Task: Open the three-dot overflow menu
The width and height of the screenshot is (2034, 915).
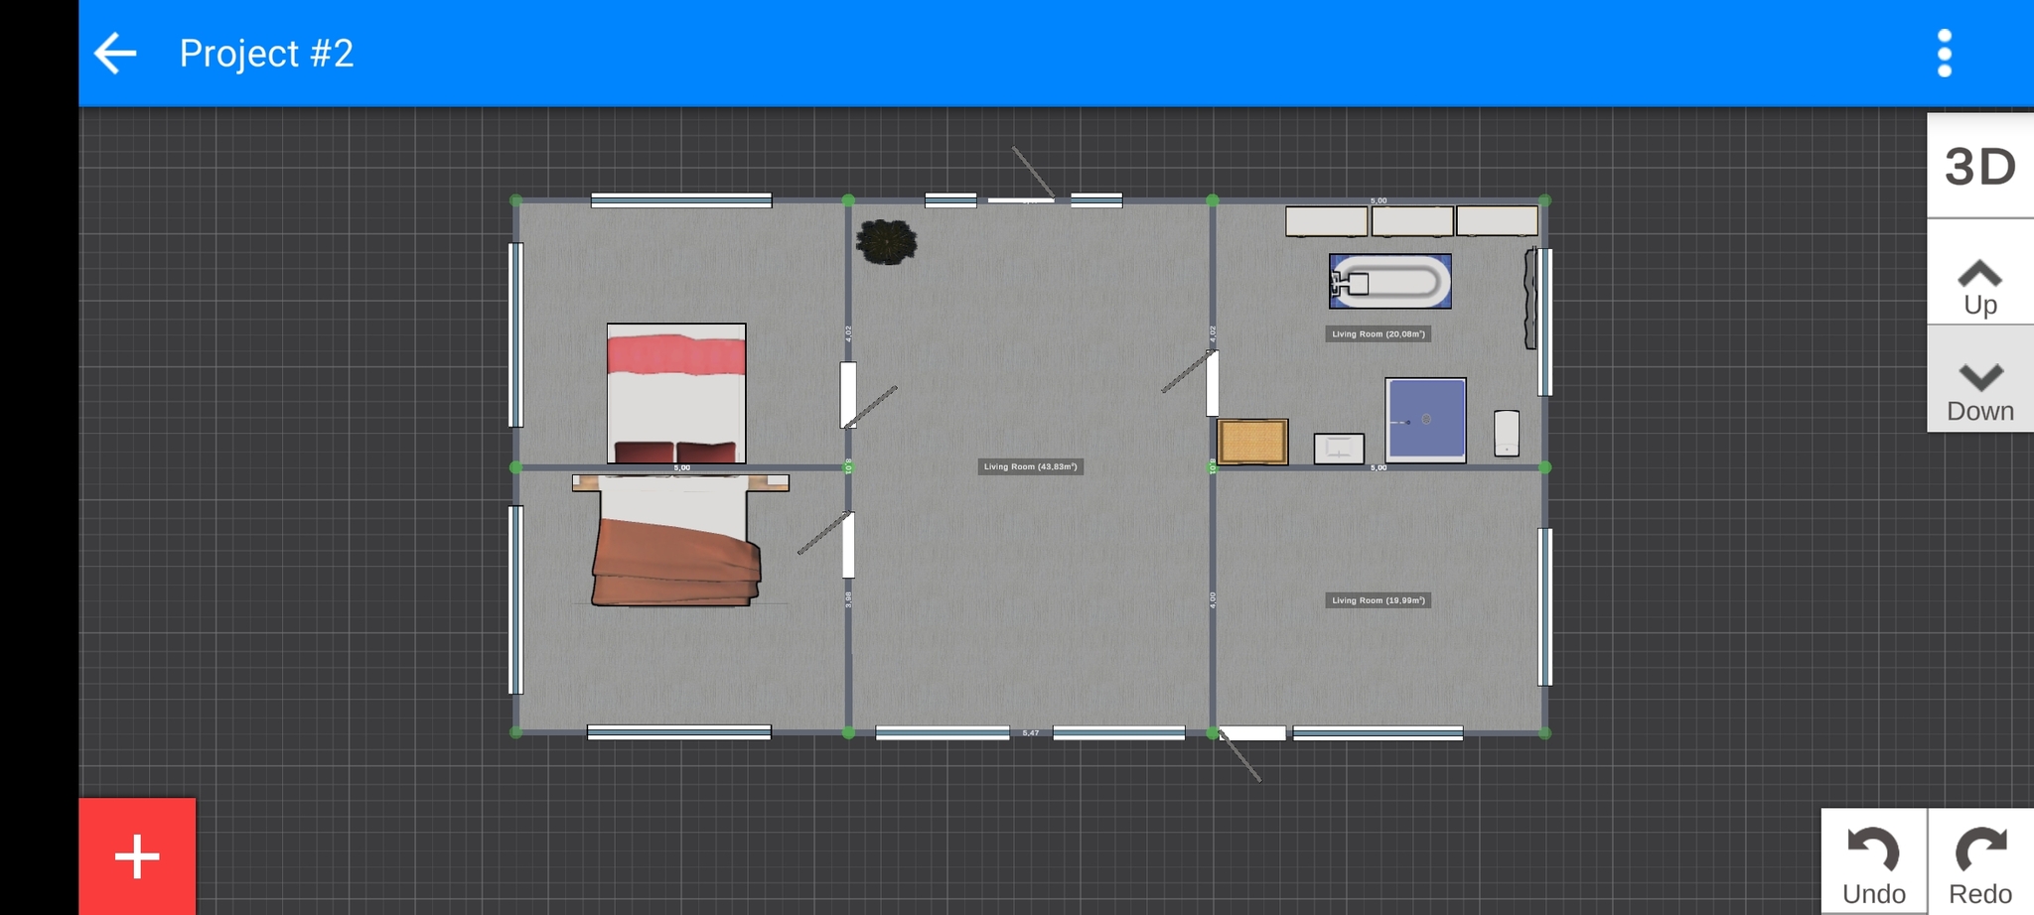Action: [1944, 54]
